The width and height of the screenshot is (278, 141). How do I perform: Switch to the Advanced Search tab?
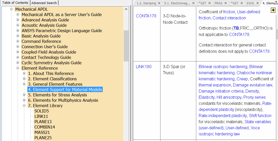44,3
